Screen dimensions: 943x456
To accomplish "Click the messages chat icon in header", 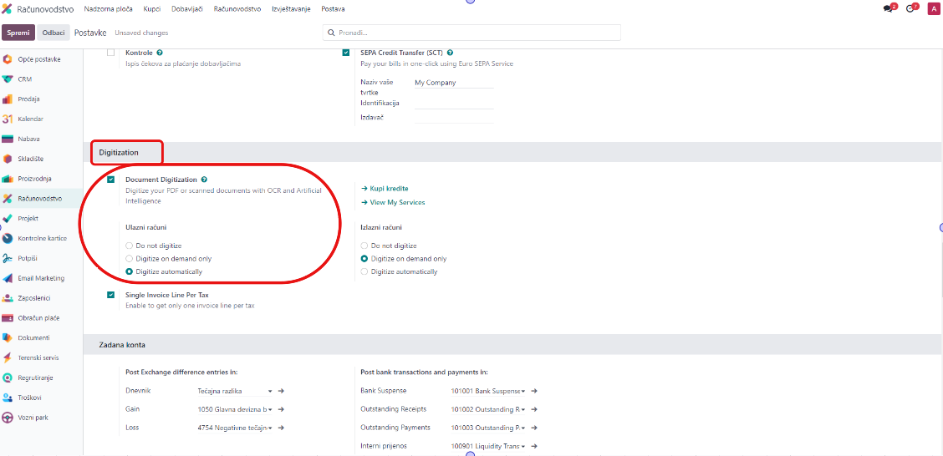I will (x=889, y=9).
